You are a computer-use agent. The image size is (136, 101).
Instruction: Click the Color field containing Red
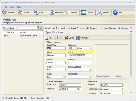click(56, 70)
